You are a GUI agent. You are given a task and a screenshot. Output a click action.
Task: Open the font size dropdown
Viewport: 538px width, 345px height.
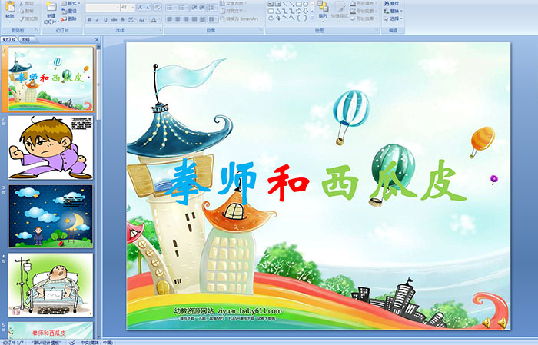pyautogui.click(x=134, y=7)
